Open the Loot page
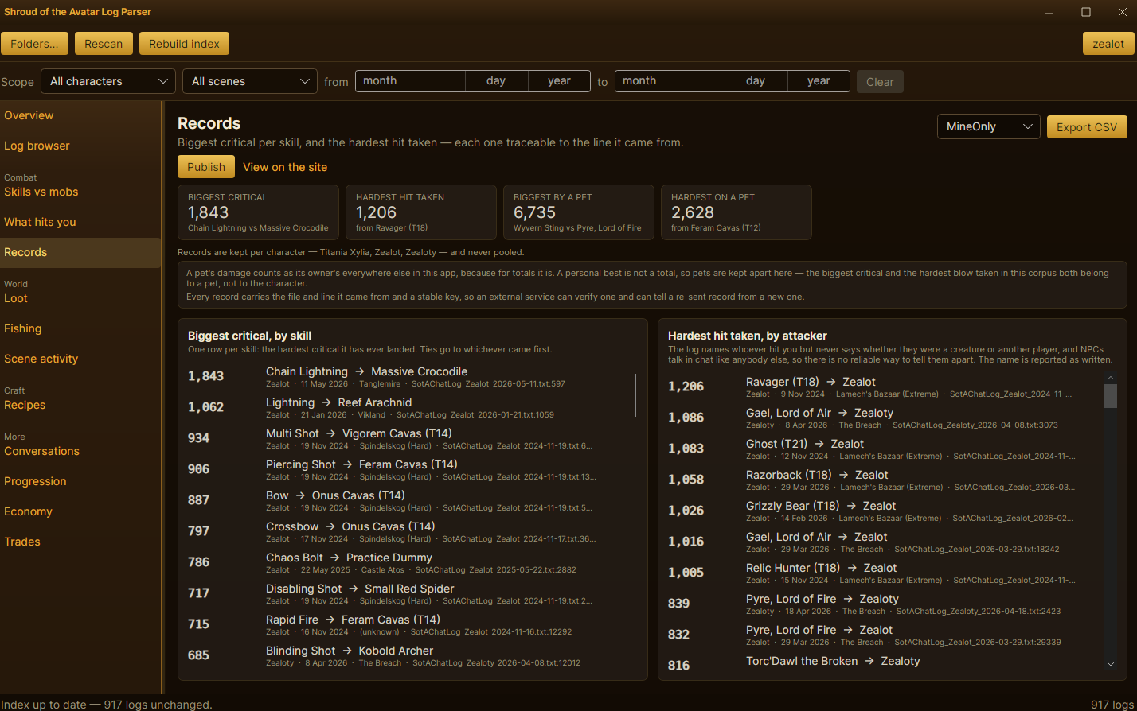The image size is (1137, 711). tap(80, 298)
